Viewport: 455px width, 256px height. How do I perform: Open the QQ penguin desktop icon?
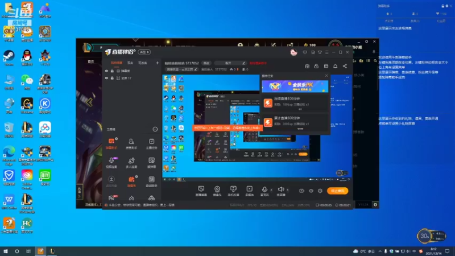point(27,57)
